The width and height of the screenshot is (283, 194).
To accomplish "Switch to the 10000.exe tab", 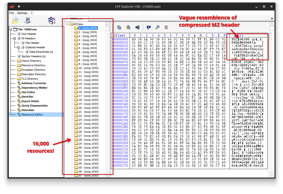I will [x=76, y=18].
